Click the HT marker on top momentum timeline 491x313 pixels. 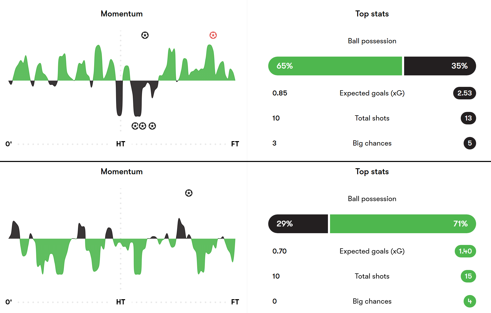[121, 144]
